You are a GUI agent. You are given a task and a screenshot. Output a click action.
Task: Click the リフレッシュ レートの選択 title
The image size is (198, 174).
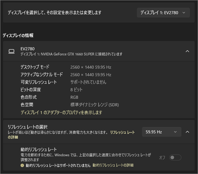tap(28, 127)
